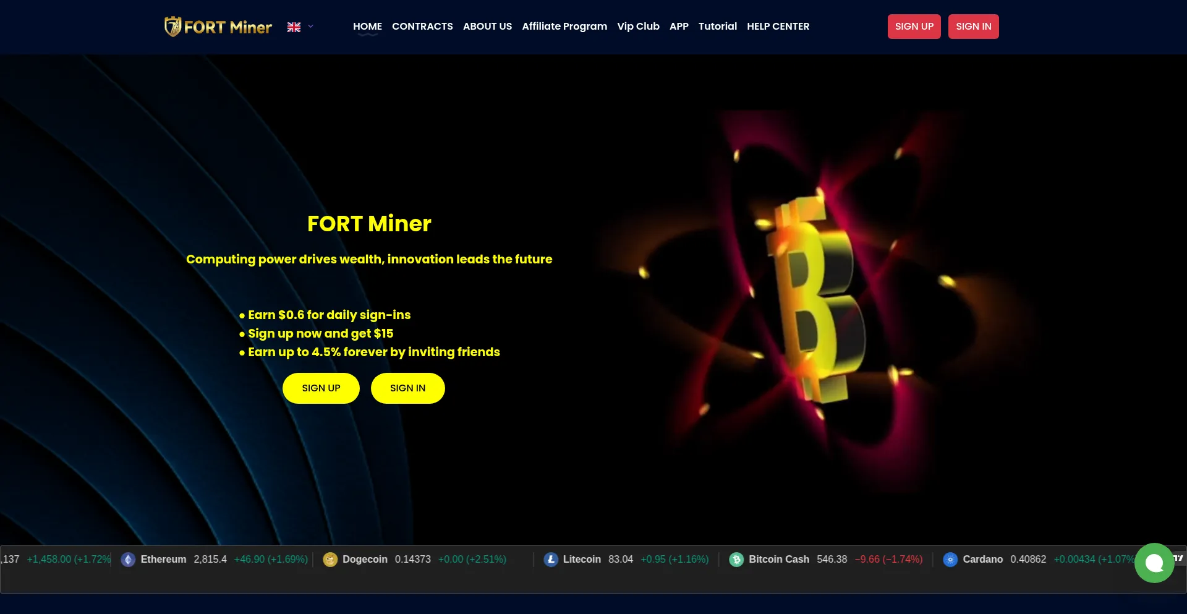Click the Ethereum coin icon in ticker
The image size is (1187, 614).
[x=128, y=560]
